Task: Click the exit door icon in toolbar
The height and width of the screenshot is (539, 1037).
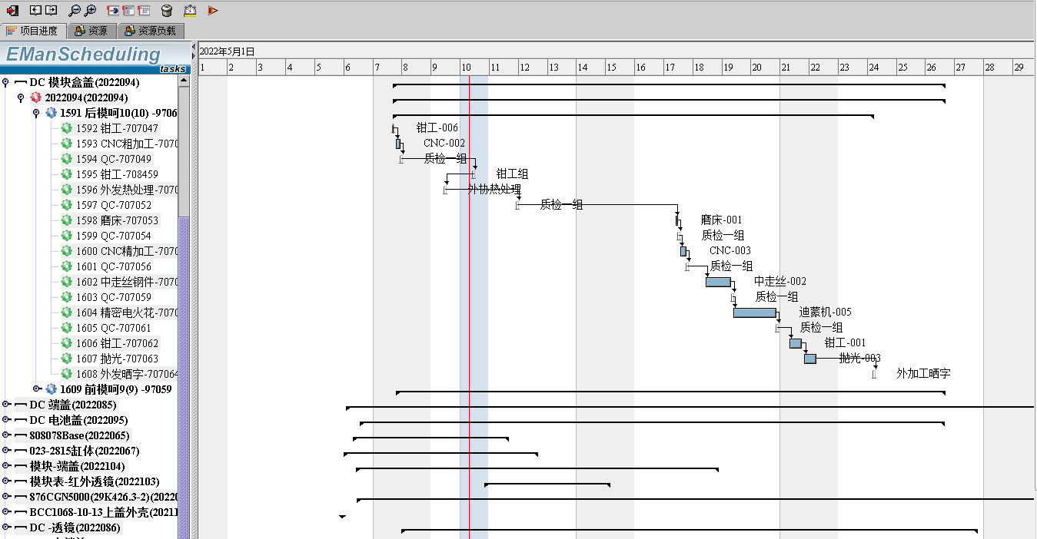Action: tap(12, 11)
